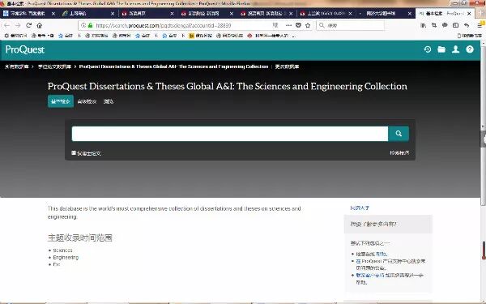Click the teal magnifier search button
This screenshot has width=486, height=304.
tap(399, 134)
